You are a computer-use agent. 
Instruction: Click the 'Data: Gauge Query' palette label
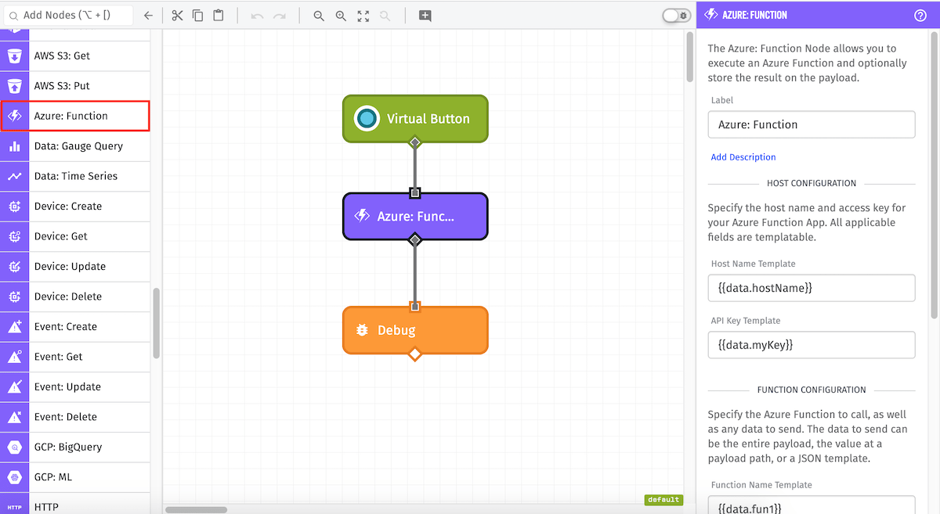coord(79,146)
